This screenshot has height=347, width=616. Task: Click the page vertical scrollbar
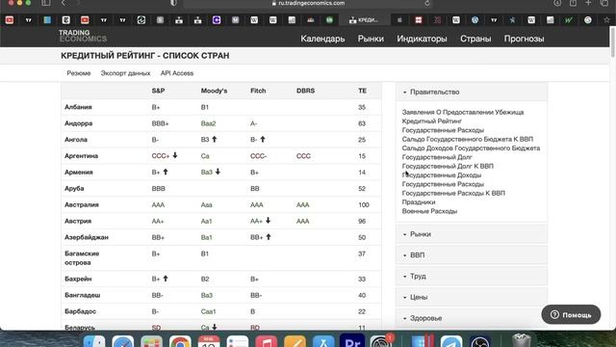click(x=613, y=43)
